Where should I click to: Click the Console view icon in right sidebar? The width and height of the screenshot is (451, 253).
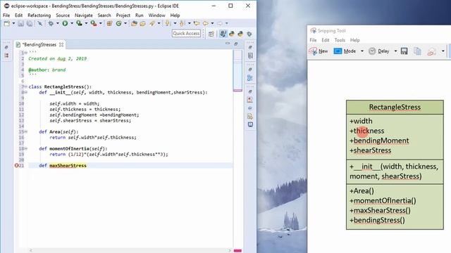[250, 124]
